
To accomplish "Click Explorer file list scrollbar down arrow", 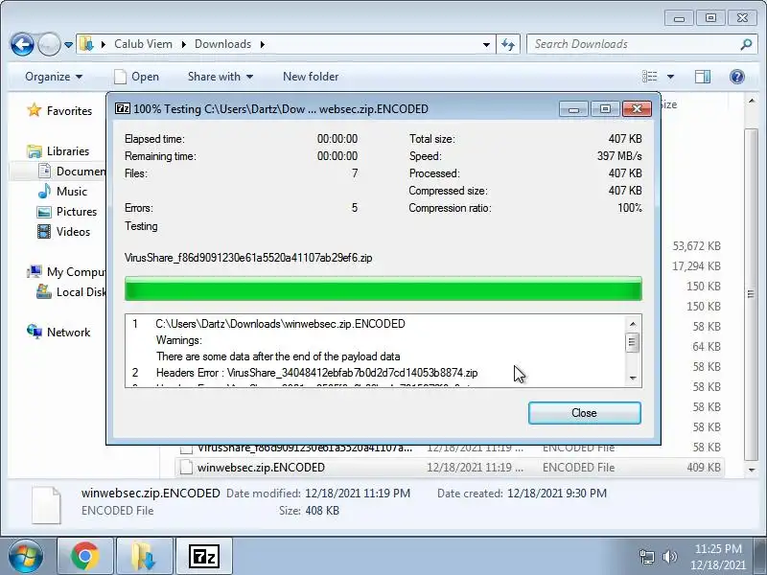I will (752, 470).
